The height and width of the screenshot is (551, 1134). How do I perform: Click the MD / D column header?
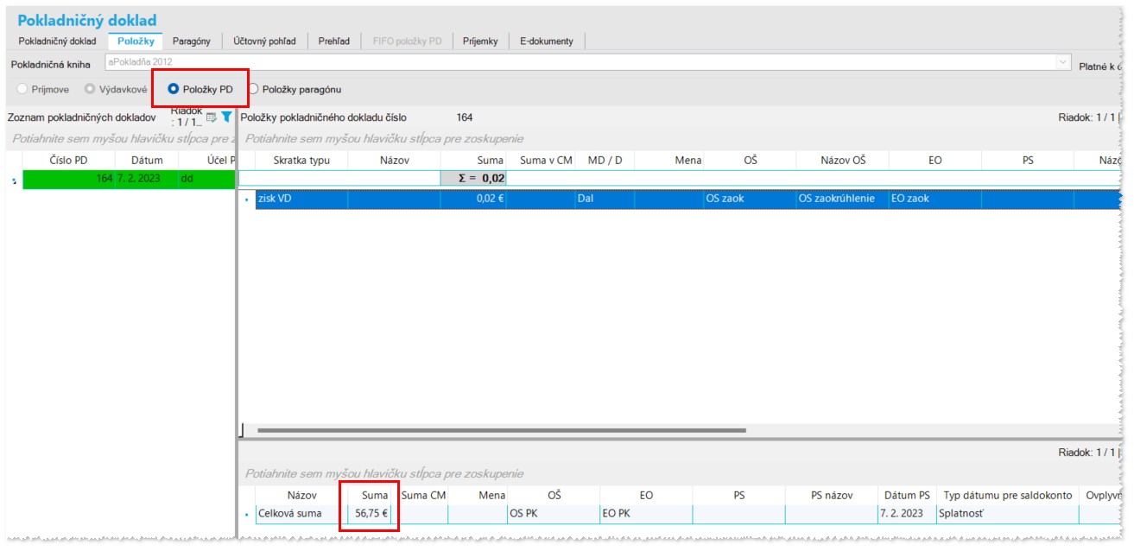tap(605, 160)
